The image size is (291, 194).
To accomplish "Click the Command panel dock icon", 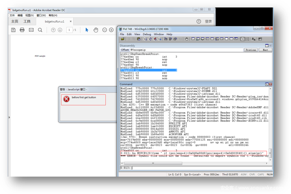I will [x=267, y=84].
